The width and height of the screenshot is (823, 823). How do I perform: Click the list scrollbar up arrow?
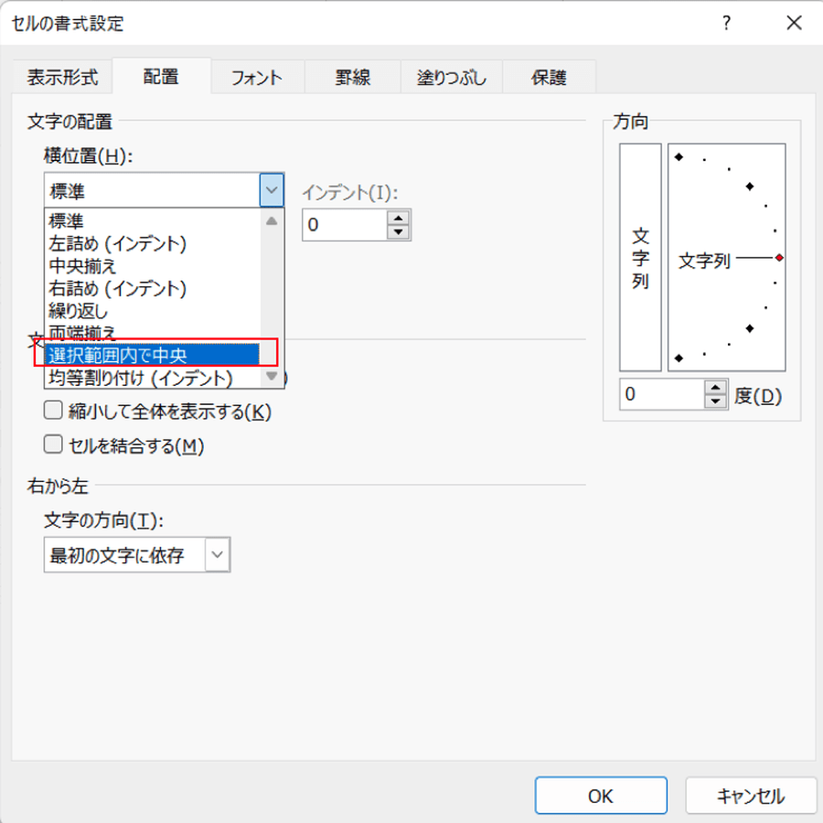pos(272,221)
